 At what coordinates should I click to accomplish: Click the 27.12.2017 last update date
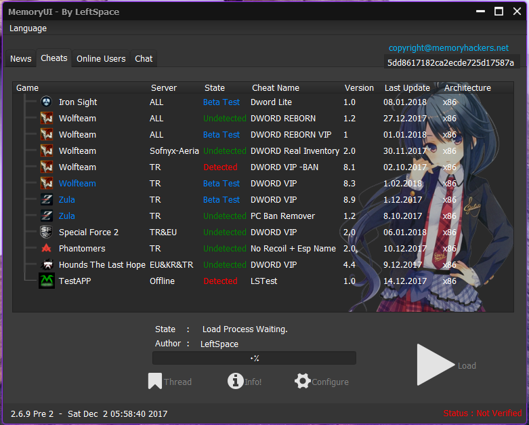click(405, 119)
